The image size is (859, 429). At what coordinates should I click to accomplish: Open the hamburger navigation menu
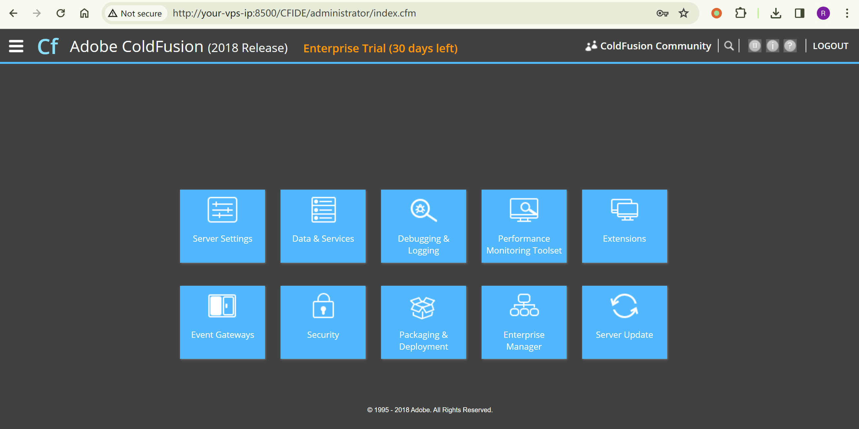click(16, 46)
